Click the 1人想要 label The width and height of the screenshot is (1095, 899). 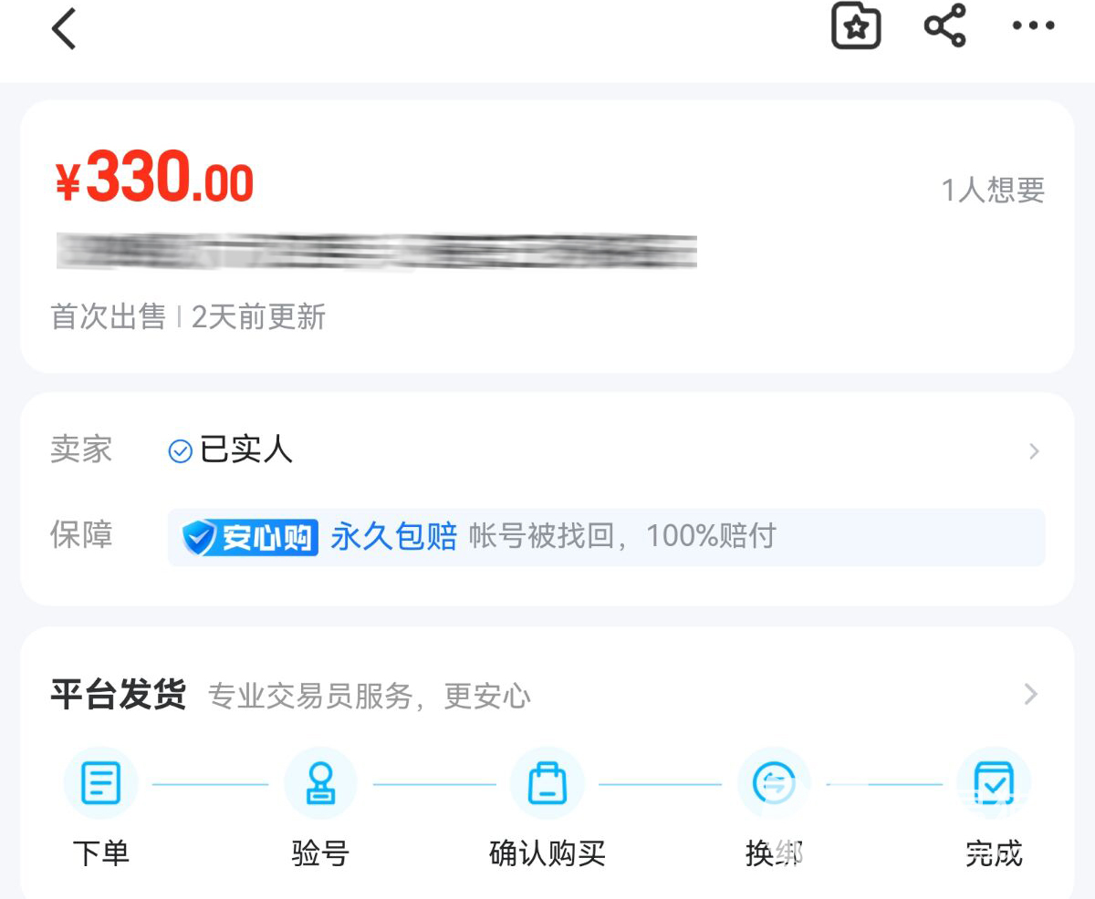(x=993, y=190)
